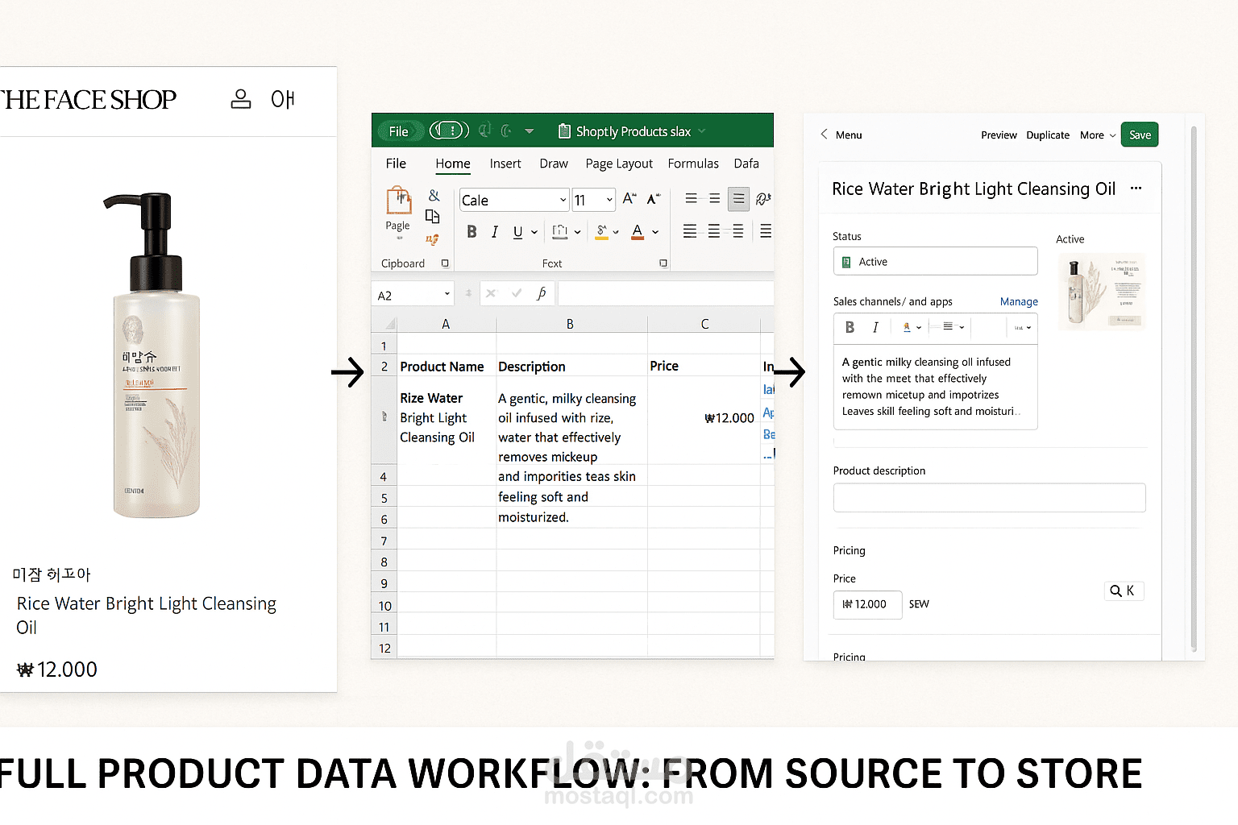
Task: Open the File menu tab in the ribbon
Action: pos(396,164)
